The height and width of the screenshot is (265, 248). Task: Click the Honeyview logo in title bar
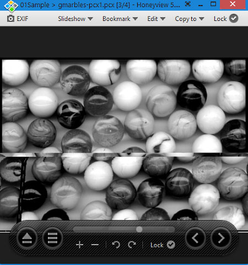[11, 6]
